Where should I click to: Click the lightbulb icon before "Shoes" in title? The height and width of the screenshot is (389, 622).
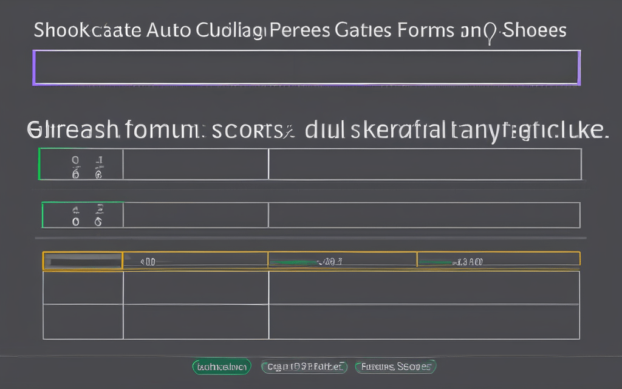490,32
